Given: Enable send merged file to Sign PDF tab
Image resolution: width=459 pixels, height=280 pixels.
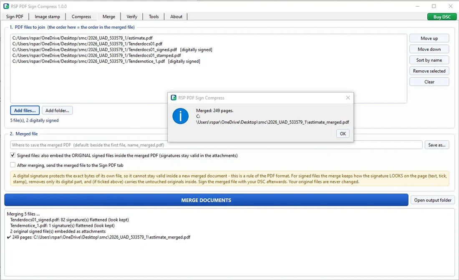Looking at the screenshot, I should click(x=13, y=165).
